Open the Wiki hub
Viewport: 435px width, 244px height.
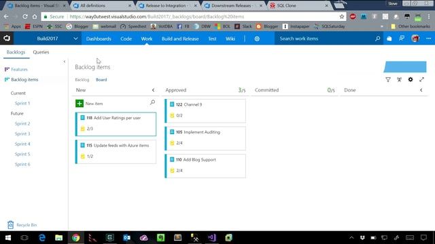tap(230, 39)
